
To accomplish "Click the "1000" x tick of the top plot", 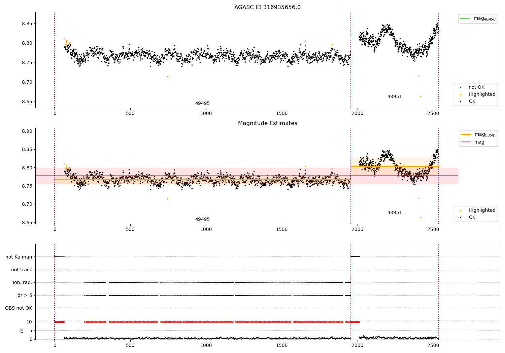I will [x=206, y=114].
